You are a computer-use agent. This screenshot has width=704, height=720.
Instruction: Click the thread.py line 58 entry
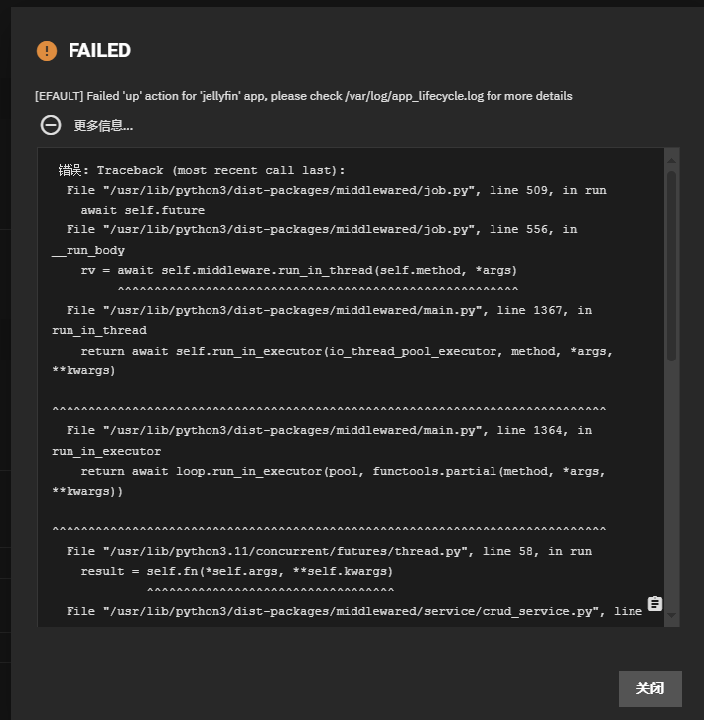pyautogui.click(x=329, y=551)
